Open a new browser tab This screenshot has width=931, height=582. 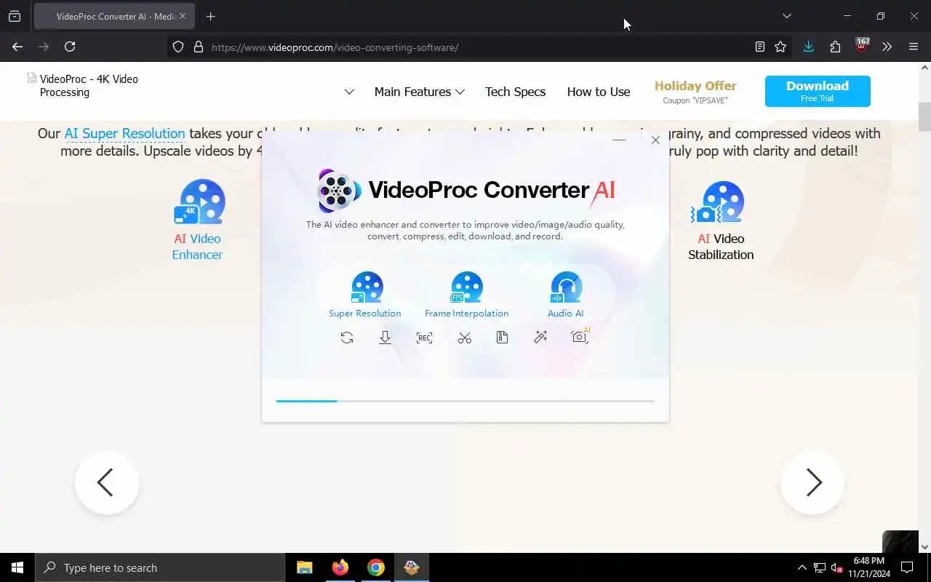(x=210, y=16)
